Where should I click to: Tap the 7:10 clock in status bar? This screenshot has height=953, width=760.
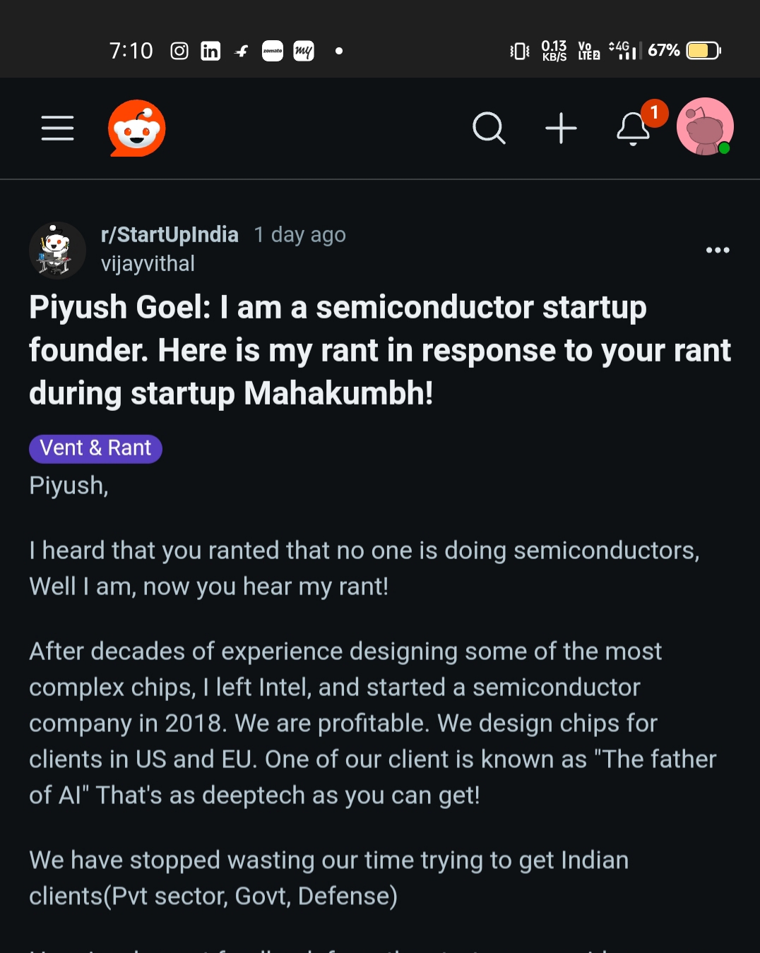(x=131, y=51)
